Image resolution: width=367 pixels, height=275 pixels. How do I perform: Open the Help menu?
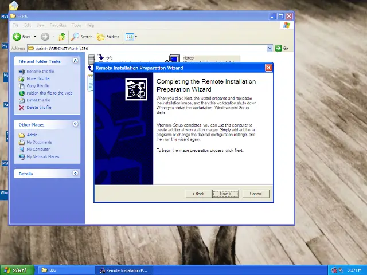pos(90,25)
